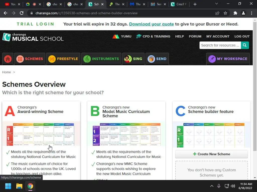Click the red letter A scheme icon
Screen dimensions: 257x192
(10, 111)
